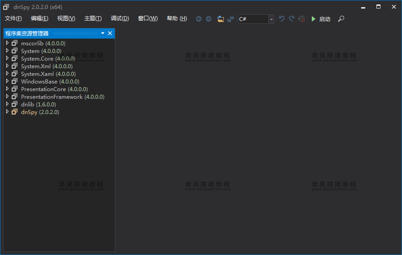Click the save all disk icon
Image resolution: width=402 pixels, height=255 pixels.
(230, 19)
